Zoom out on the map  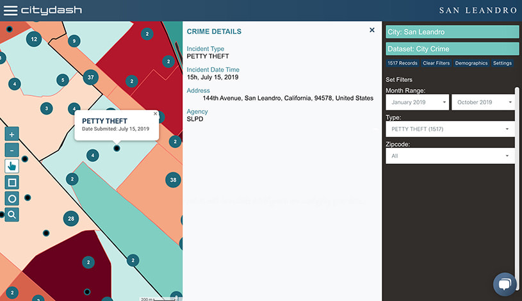coord(12,150)
